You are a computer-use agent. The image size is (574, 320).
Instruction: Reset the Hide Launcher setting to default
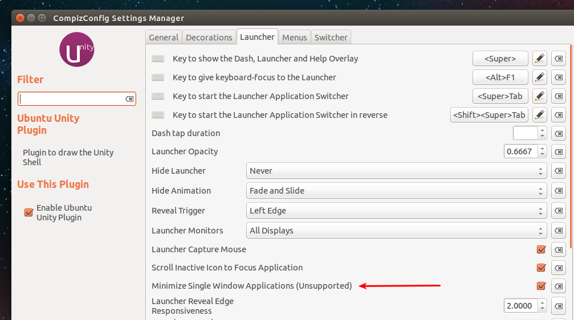coord(559,171)
